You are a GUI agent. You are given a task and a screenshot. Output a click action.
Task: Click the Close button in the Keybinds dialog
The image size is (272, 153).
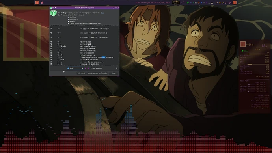pos(114,73)
